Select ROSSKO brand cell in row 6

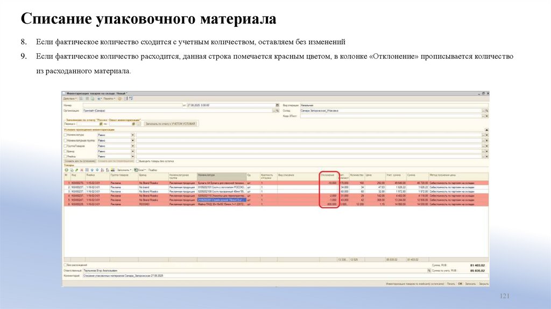tap(153, 204)
